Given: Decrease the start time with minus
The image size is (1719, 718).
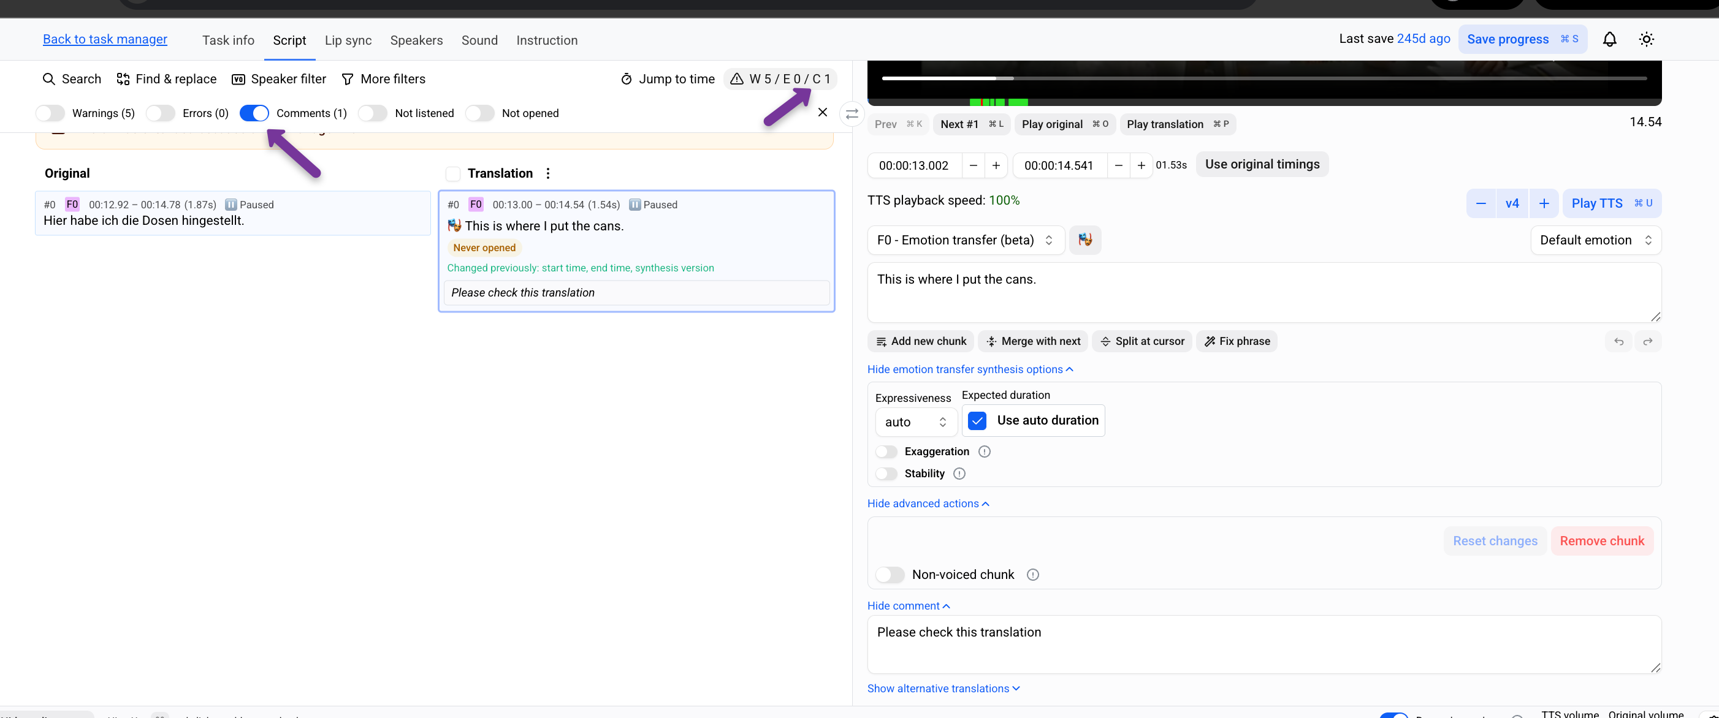Looking at the screenshot, I should coord(973,165).
